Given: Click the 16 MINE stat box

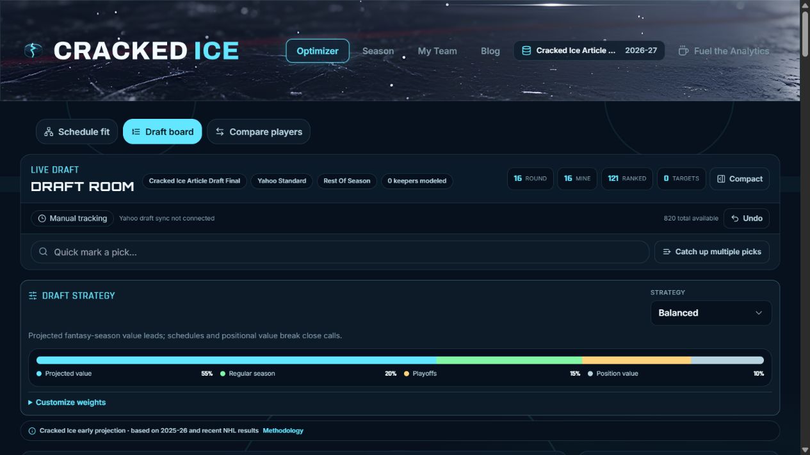Looking at the screenshot, I should pyautogui.click(x=577, y=179).
